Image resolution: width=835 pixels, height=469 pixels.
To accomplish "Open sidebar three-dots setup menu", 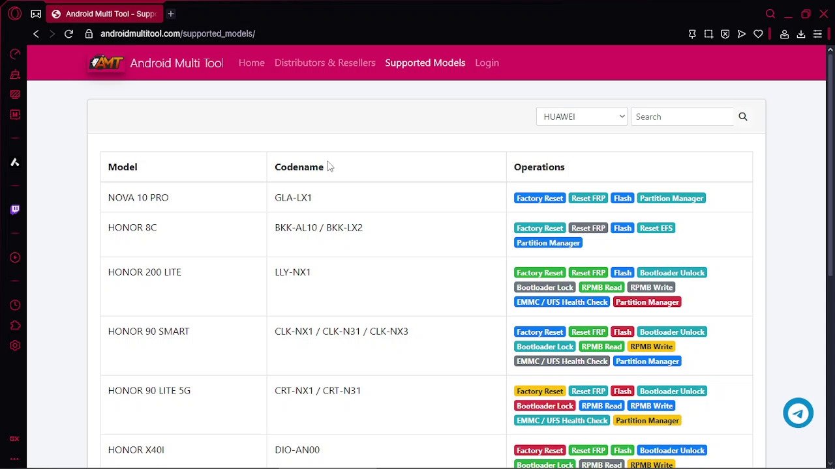I will click(14, 459).
